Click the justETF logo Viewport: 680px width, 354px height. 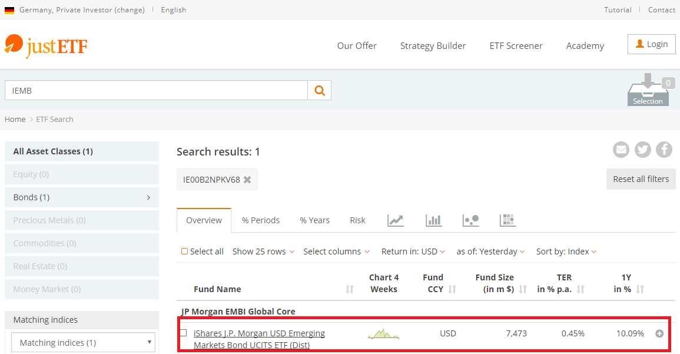pos(46,45)
